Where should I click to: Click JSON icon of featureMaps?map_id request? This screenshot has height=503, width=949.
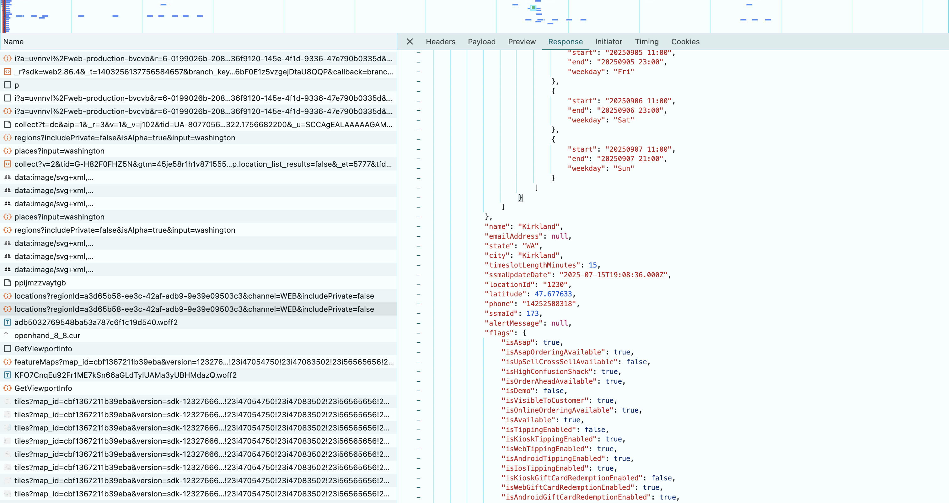(x=7, y=362)
